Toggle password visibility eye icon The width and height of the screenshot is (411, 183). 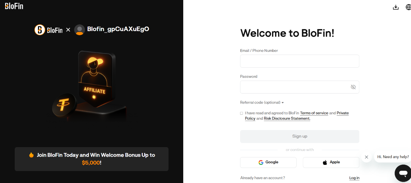(353, 87)
